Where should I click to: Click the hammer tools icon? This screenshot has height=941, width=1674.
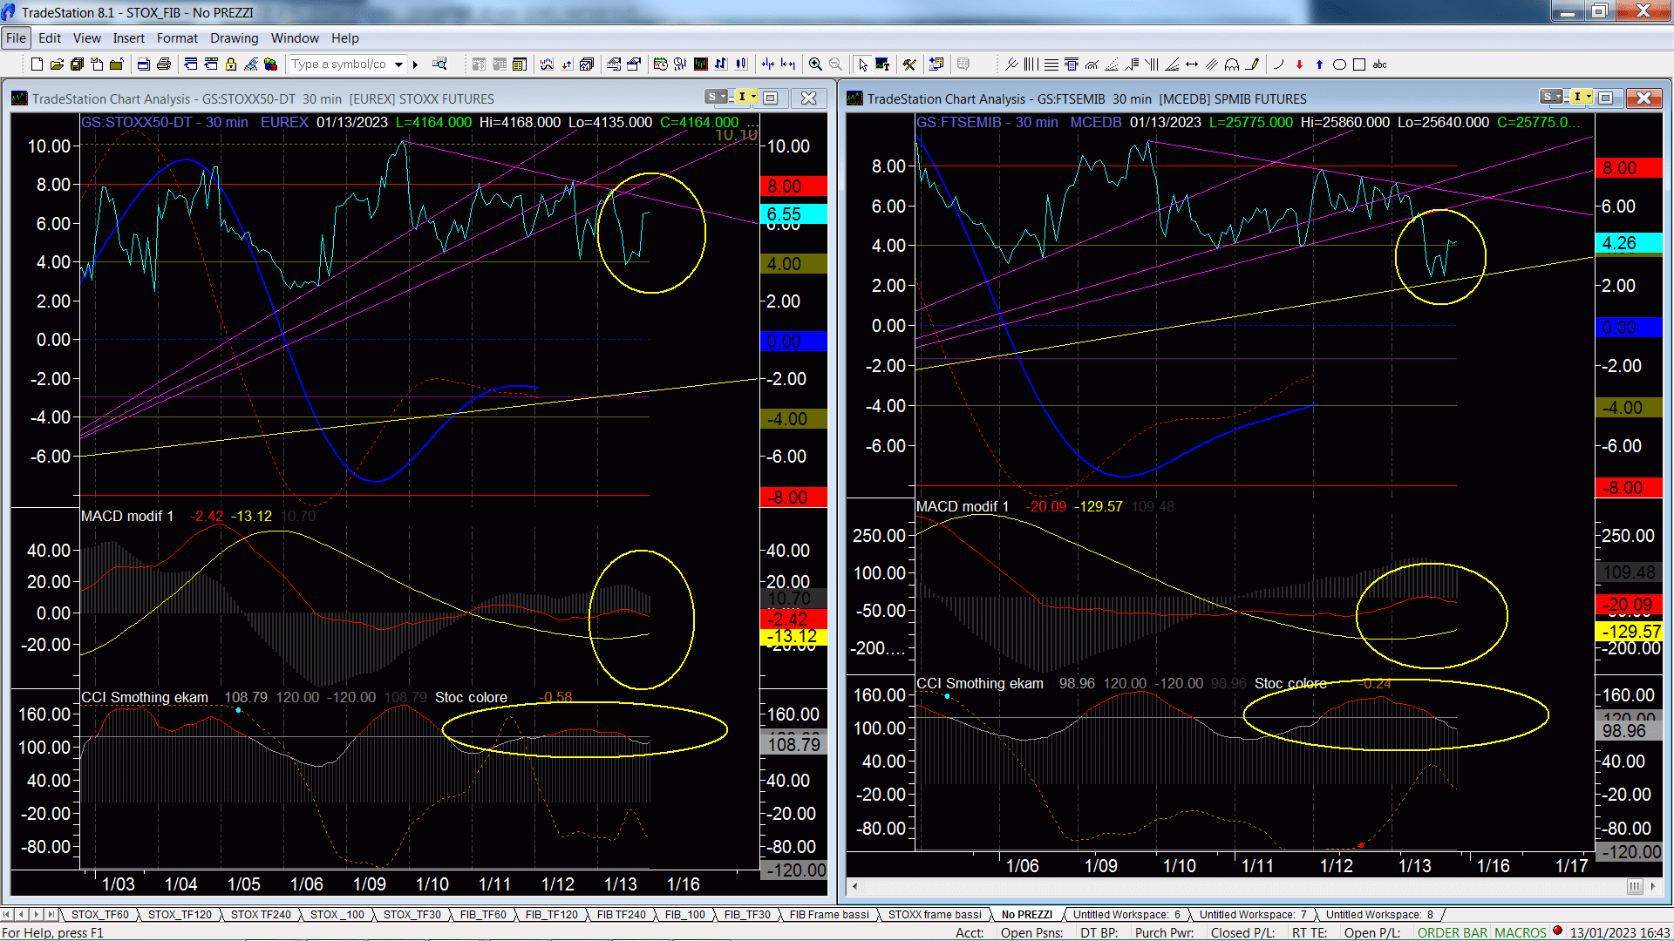point(909,64)
